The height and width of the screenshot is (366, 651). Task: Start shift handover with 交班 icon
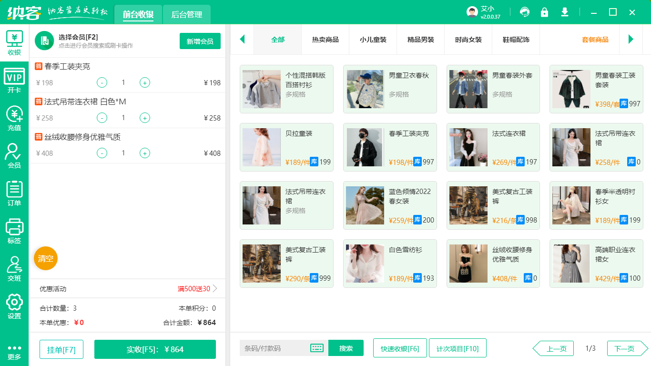pyautogui.click(x=14, y=266)
